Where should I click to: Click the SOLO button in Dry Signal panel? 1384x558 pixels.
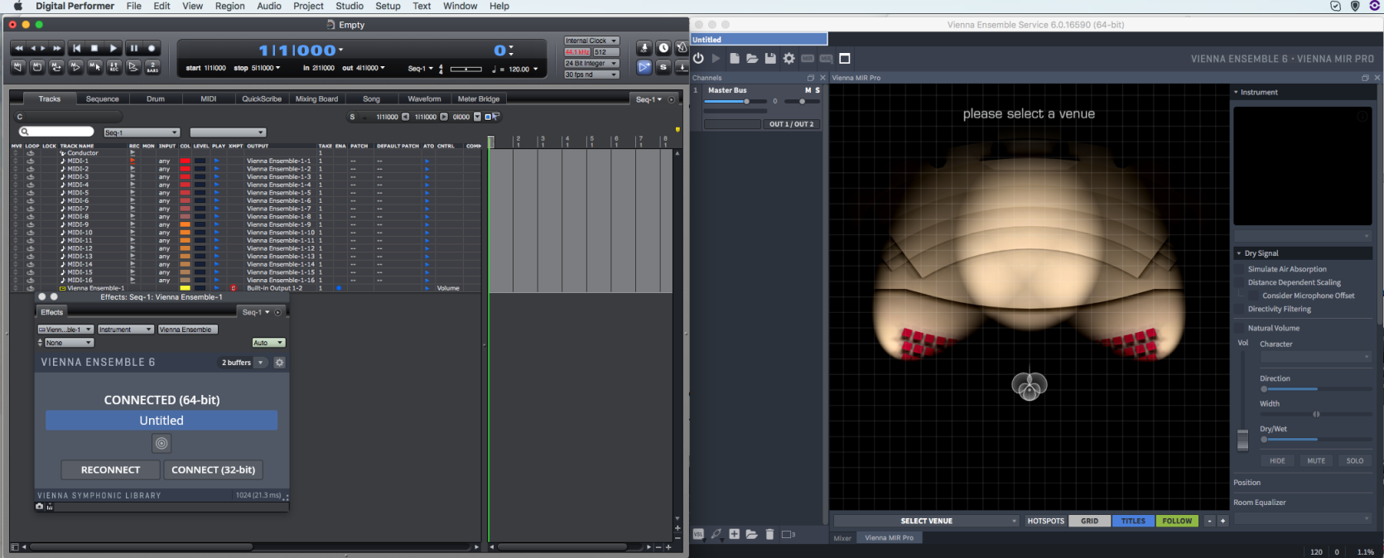pos(1355,460)
